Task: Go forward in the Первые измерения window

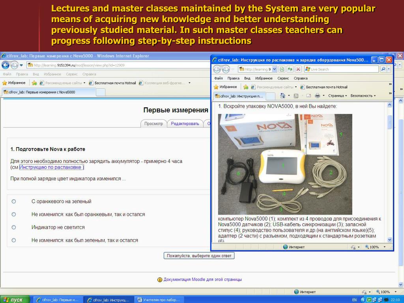Action: 14,65
